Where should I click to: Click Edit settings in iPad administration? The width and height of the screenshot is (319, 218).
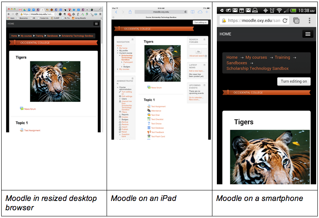click(x=127, y=96)
